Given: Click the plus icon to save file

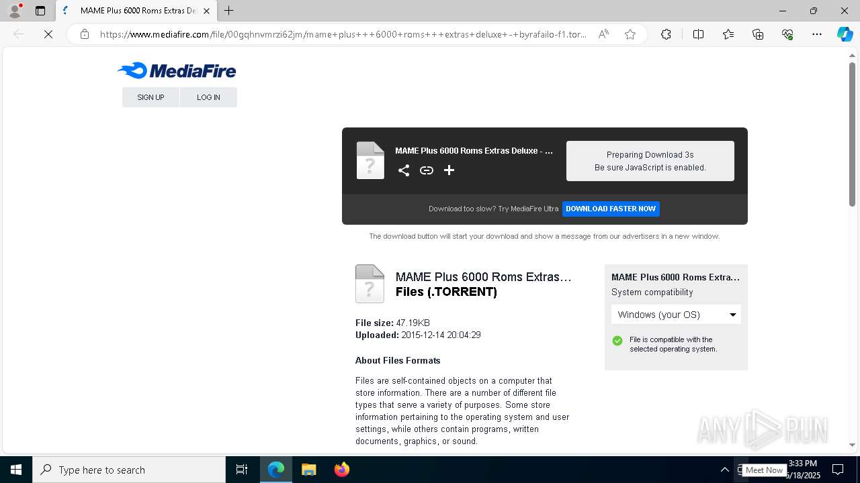Looking at the screenshot, I should 449,170.
